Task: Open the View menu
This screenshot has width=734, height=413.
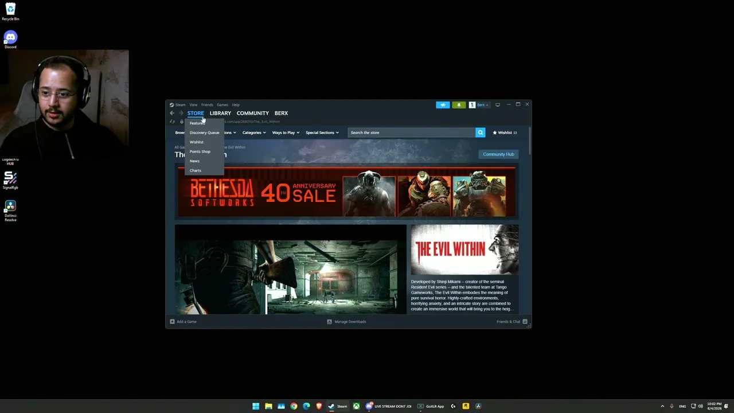Action: (193, 105)
